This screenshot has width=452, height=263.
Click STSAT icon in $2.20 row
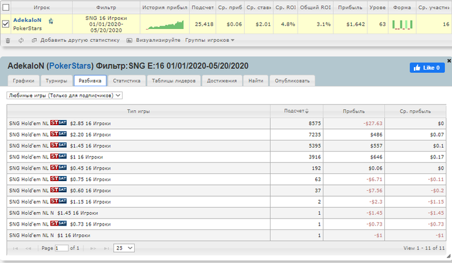(59, 134)
